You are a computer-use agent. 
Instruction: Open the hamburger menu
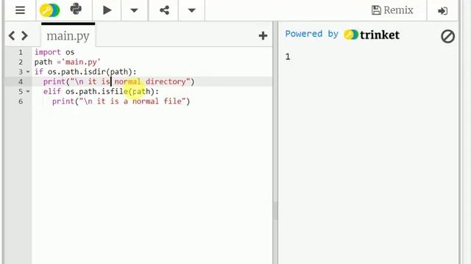coord(20,10)
